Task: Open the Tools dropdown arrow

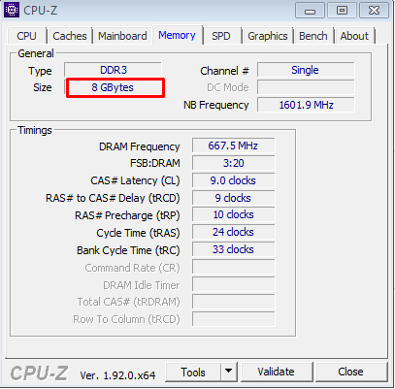Action: pos(229,372)
